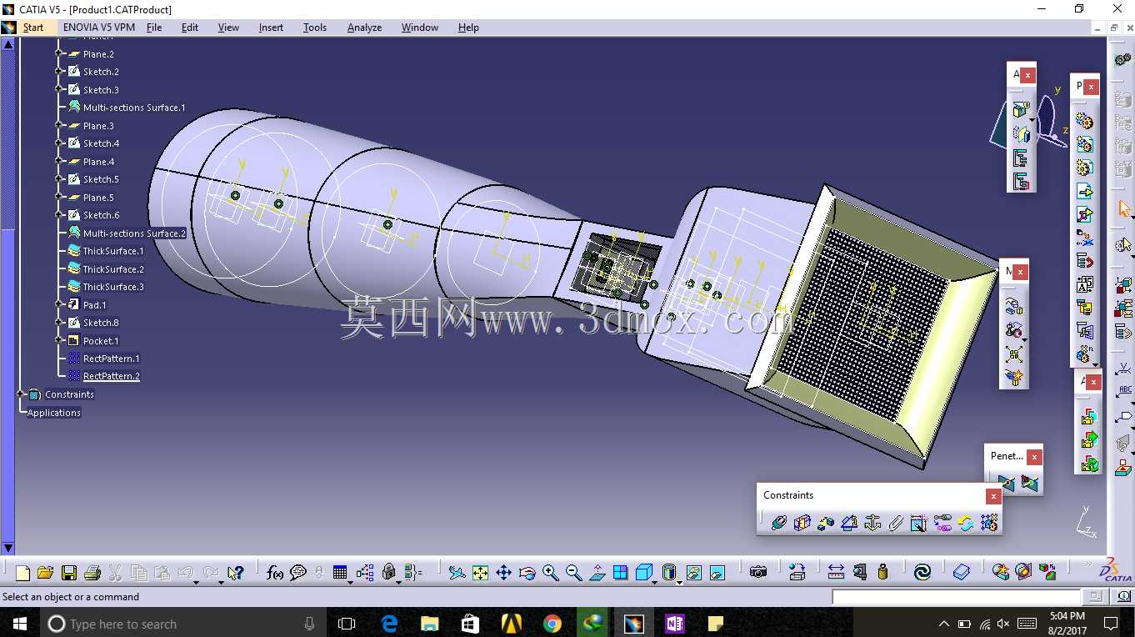Open the Tools menu

click(x=315, y=28)
